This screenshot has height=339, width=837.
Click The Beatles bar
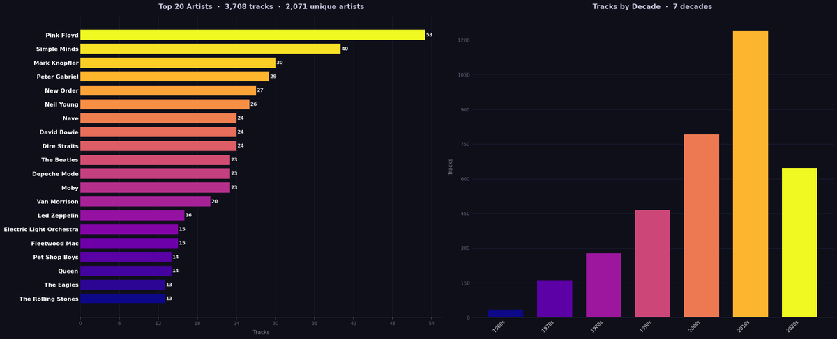tap(155, 159)
